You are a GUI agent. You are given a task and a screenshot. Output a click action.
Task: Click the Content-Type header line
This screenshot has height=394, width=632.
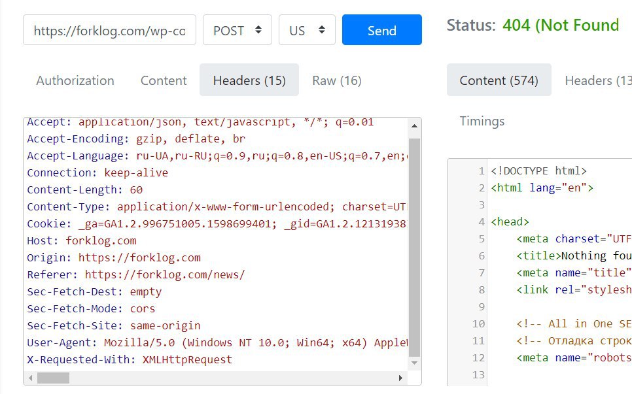coord(218,206)
